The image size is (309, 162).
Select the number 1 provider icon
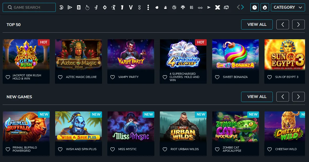pyautogui.click(x=122, y=7)
